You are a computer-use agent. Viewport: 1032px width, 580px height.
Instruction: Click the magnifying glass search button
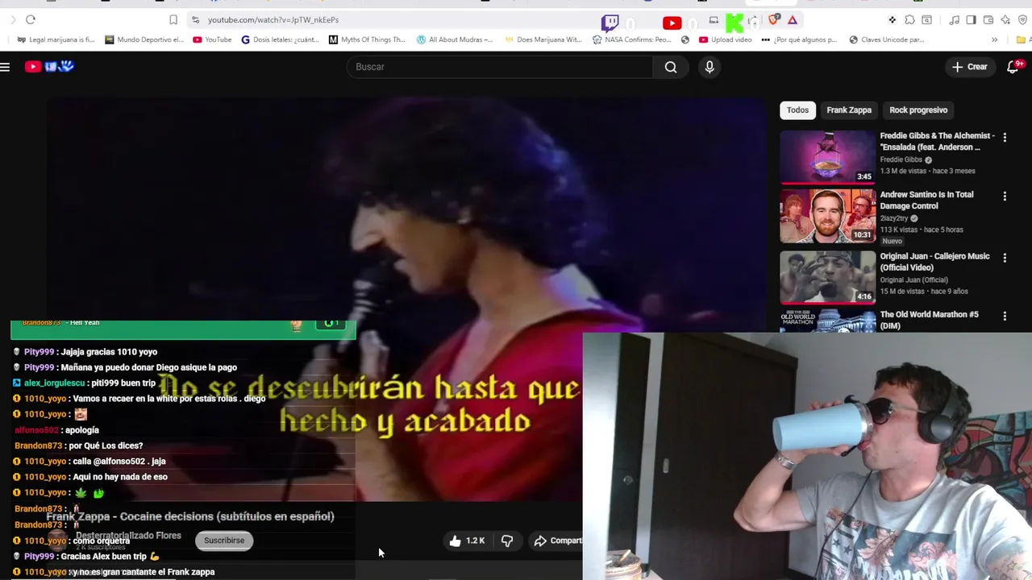click(671, 67)
